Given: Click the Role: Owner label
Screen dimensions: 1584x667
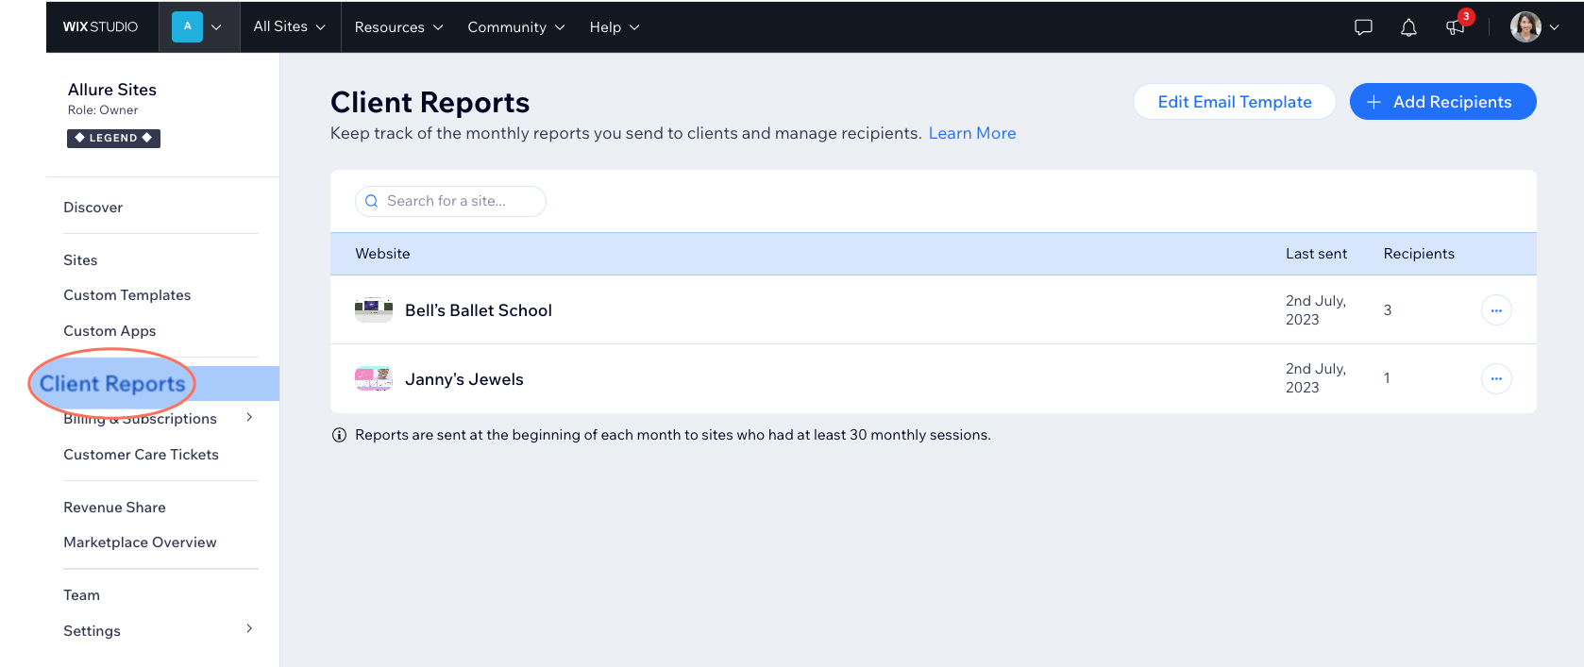Looking at the screenshot, I should (x=103, y=110).
